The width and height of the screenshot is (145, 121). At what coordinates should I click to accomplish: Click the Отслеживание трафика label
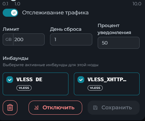pyautogui.click(x=55, y=13)
